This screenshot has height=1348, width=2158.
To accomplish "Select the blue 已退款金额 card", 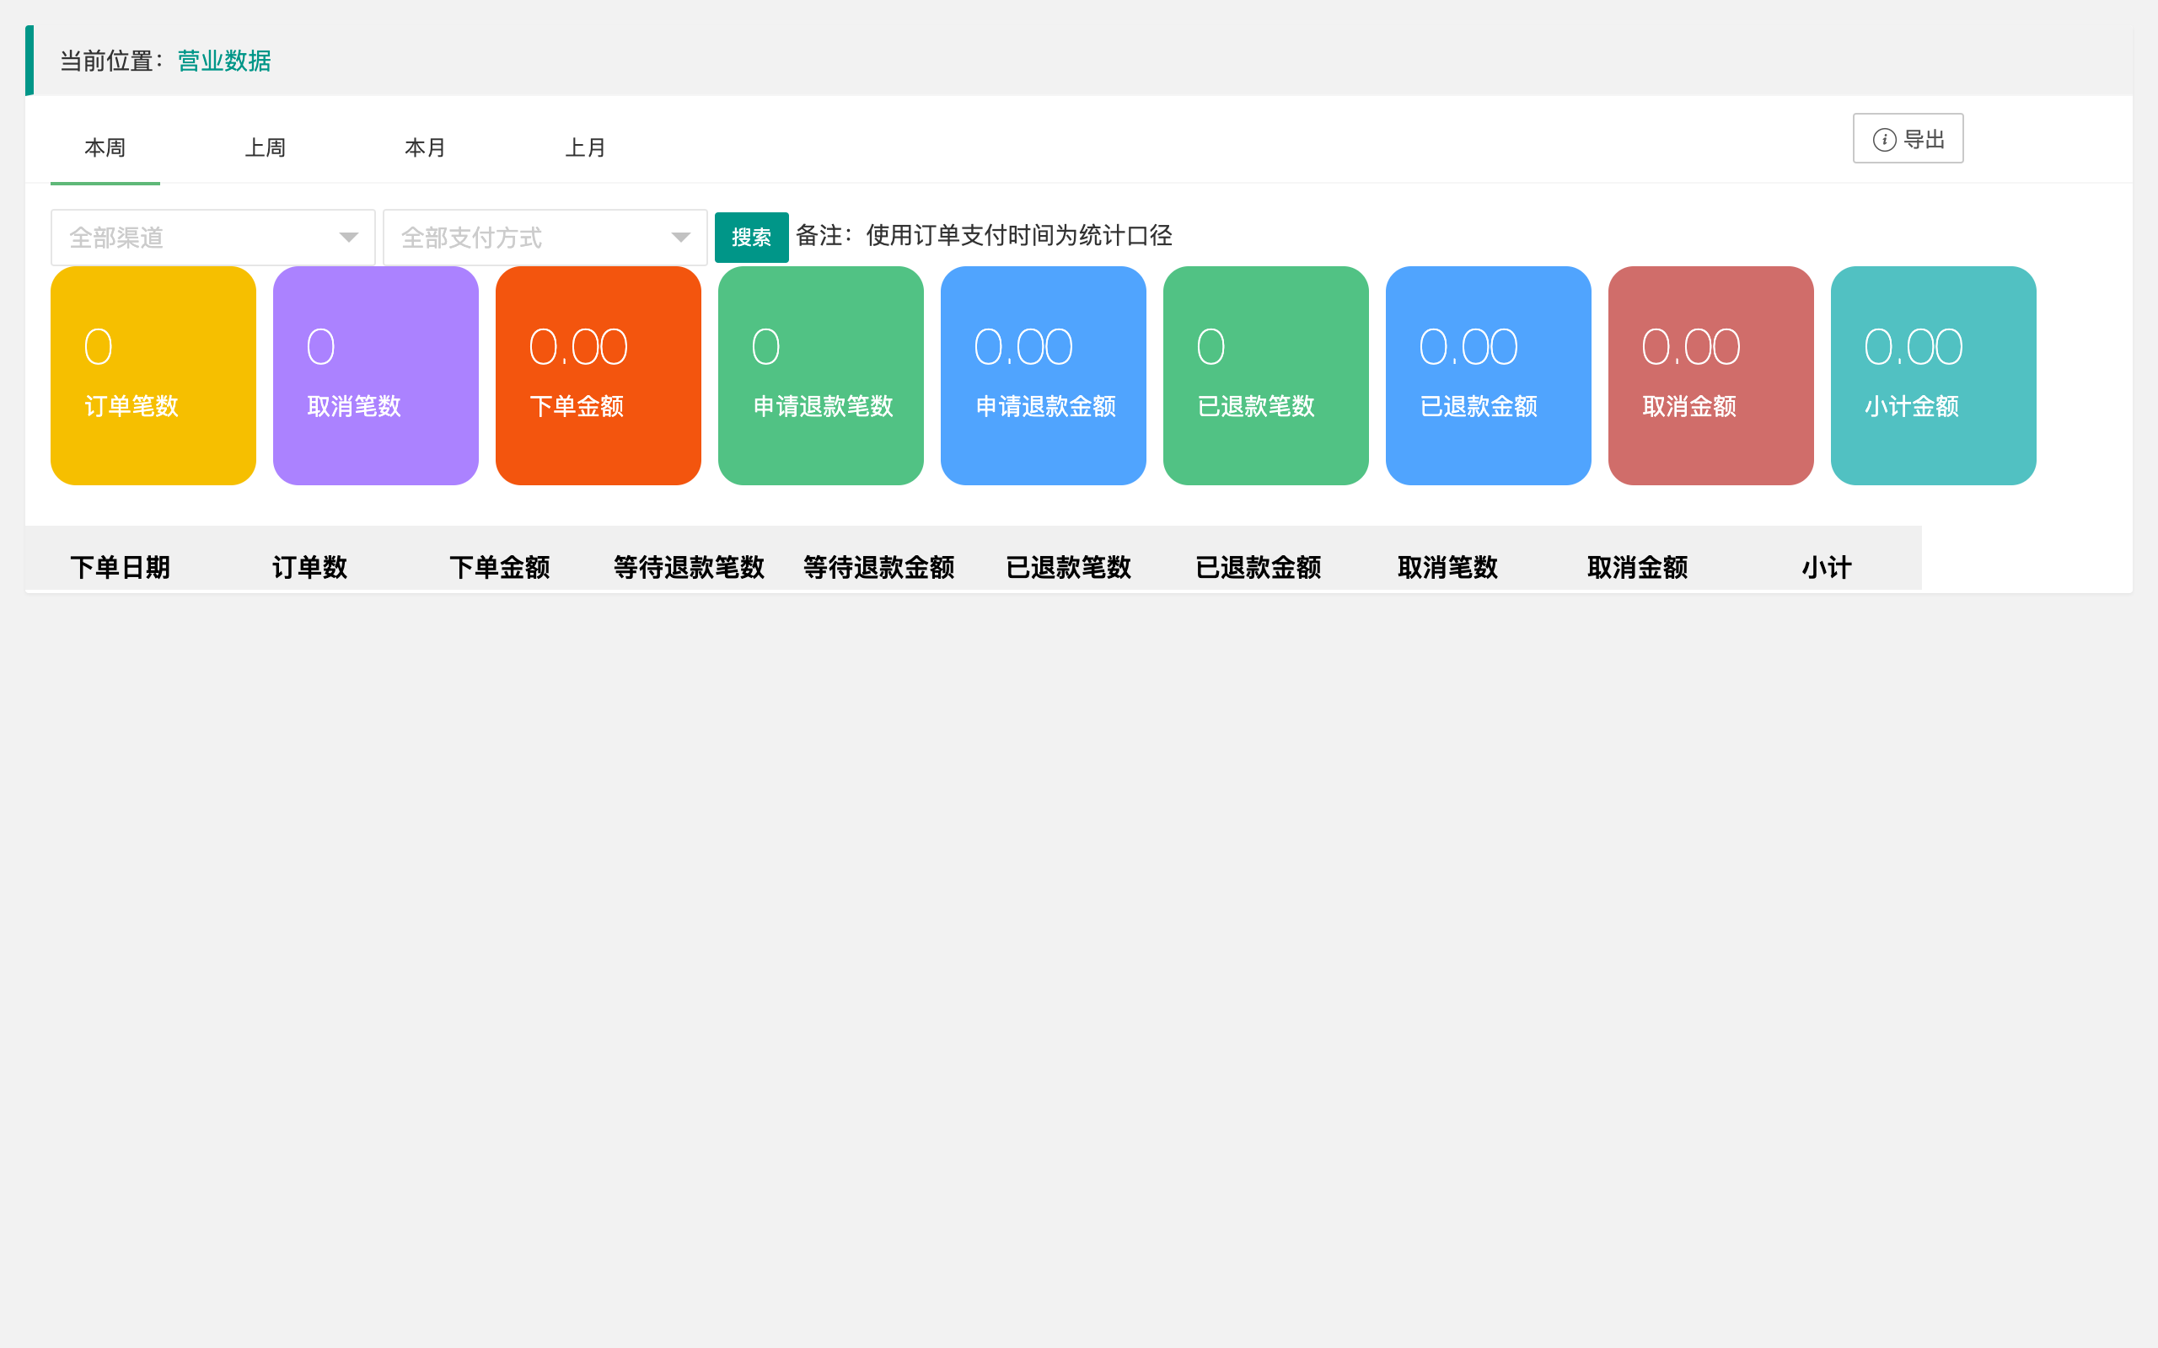I will pyautogui.click(x=1489, y=376).
